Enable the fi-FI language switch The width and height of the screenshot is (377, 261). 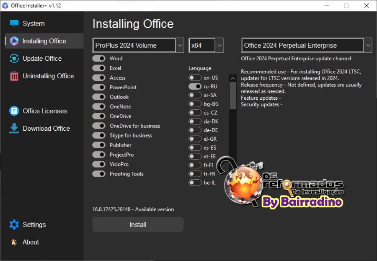point(195,165)
